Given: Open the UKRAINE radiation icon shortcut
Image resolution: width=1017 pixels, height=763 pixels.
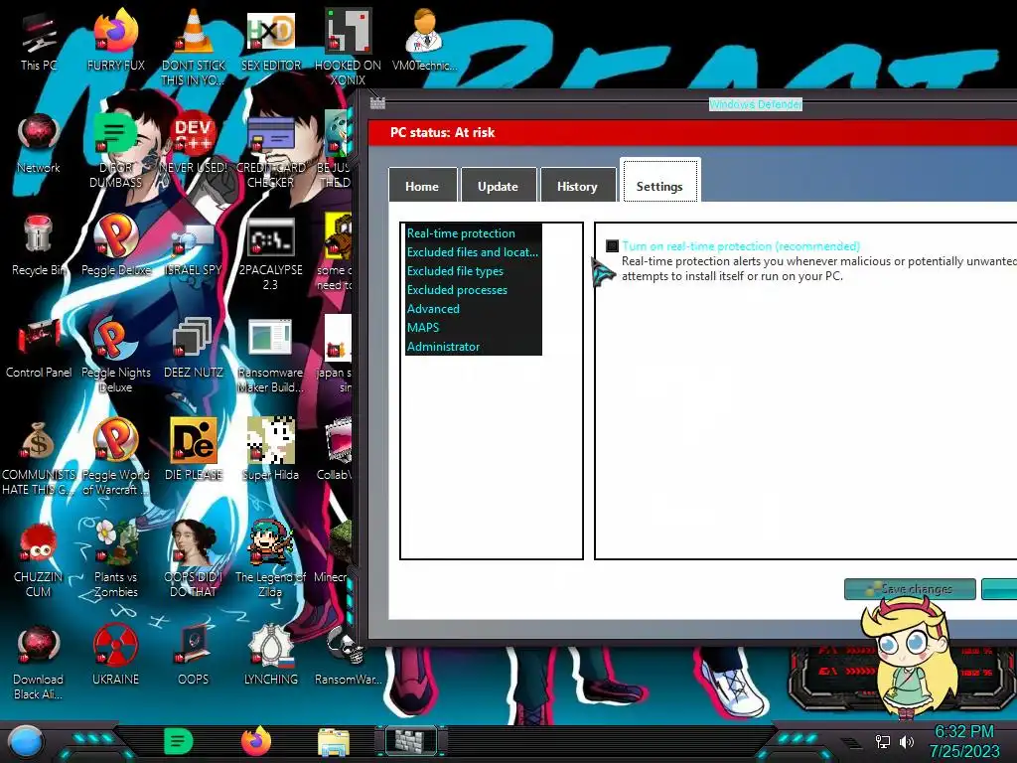Looking at the screenshot, I should coord(115,655).
